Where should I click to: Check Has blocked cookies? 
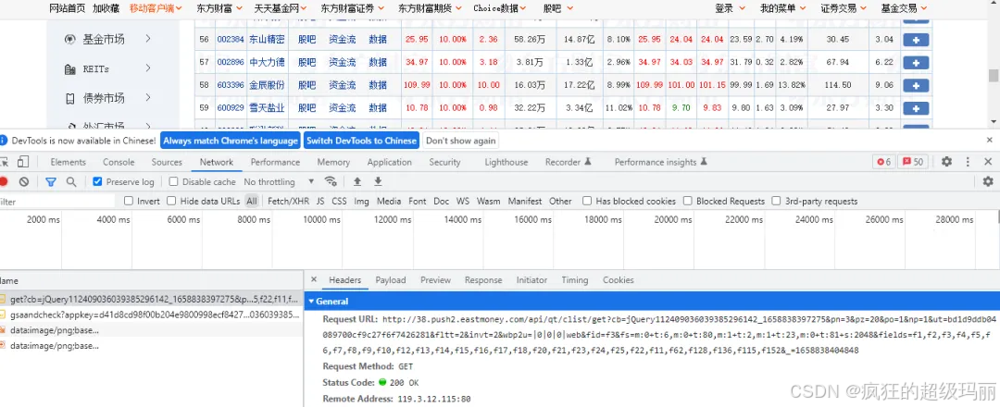(x=587, y=202)
